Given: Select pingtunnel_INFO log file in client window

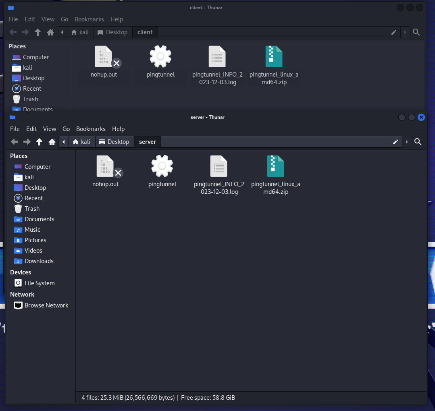Looking at the screenshot, I should pos(218,65).
